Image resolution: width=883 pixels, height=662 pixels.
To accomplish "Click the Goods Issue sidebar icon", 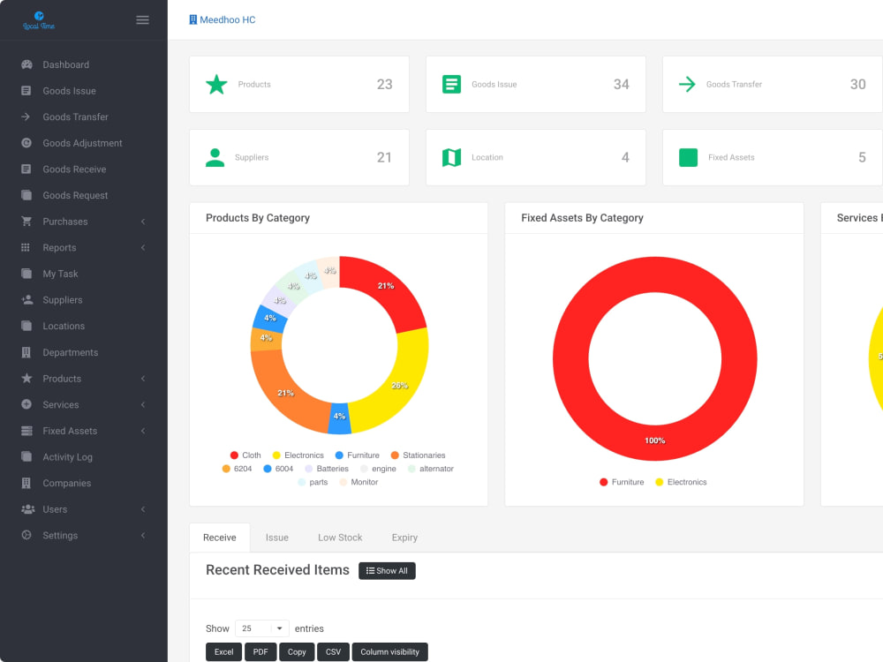I will click(x=26, y=91).
